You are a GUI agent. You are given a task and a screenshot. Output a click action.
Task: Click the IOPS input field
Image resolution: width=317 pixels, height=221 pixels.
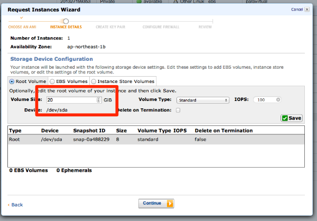click(267, 100)
